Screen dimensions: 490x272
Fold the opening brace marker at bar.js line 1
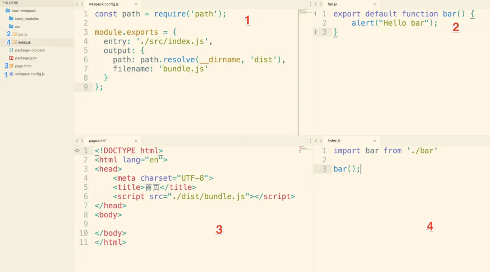(x=315, y=14)
